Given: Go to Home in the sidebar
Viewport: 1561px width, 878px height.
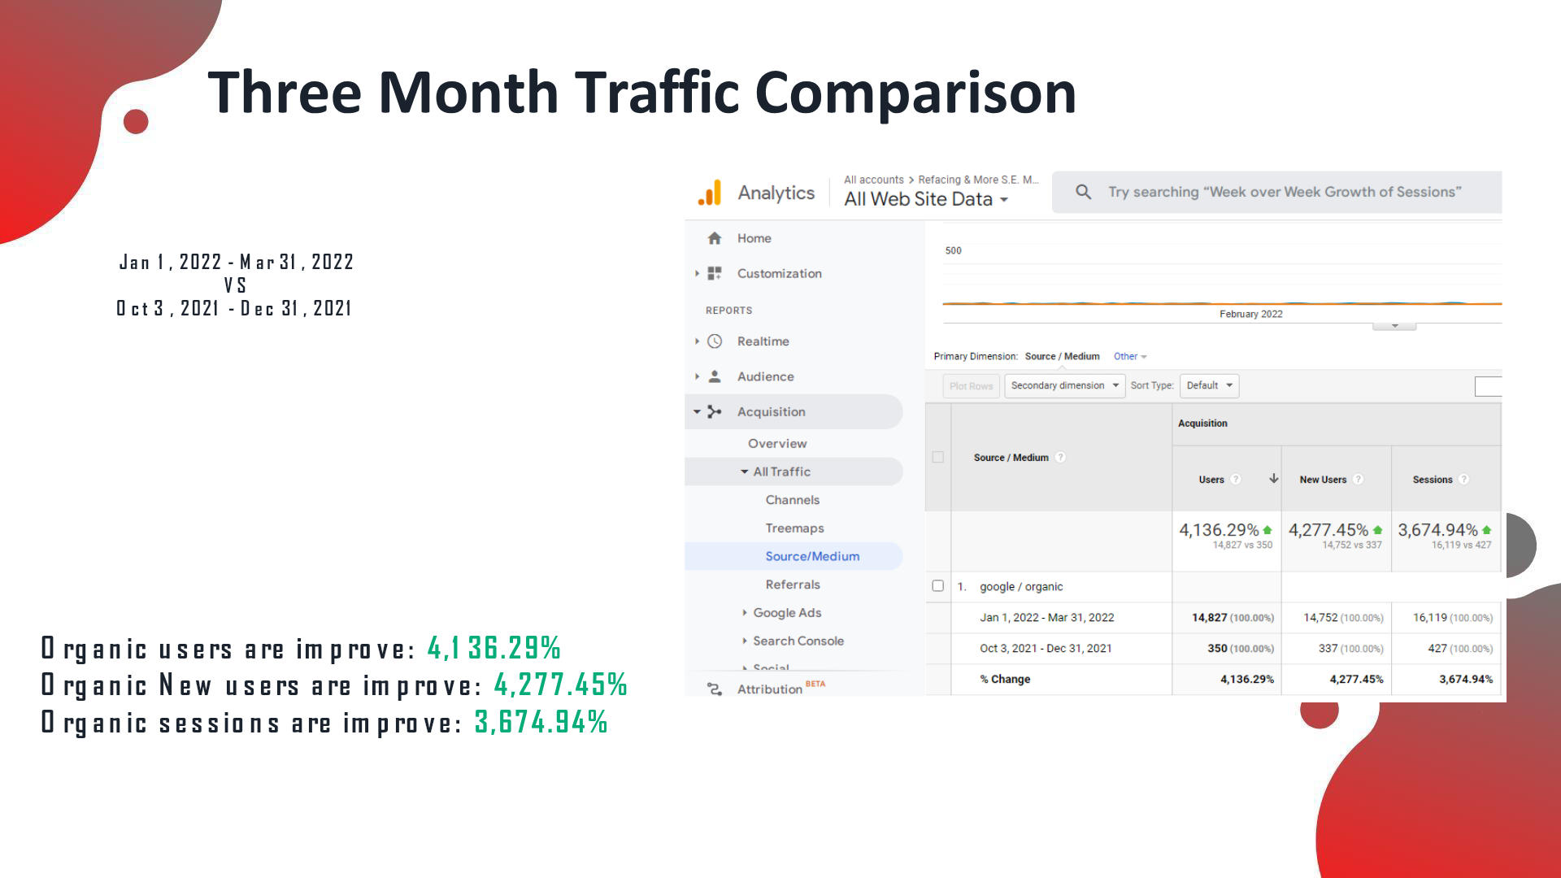Looking at the screenshot, I should coord(754,238).
